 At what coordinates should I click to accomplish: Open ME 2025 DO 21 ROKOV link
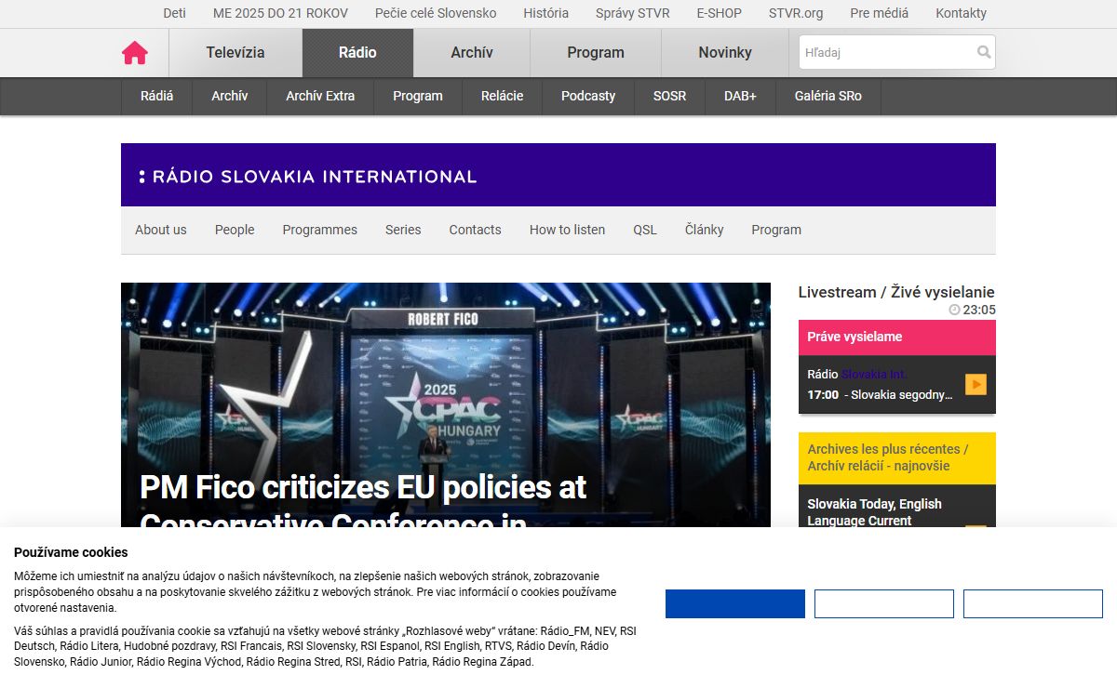click(280, 13)
